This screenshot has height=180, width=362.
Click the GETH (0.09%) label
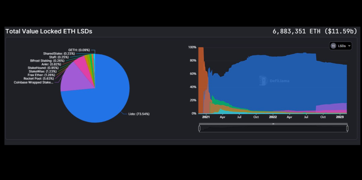[79, 50]
